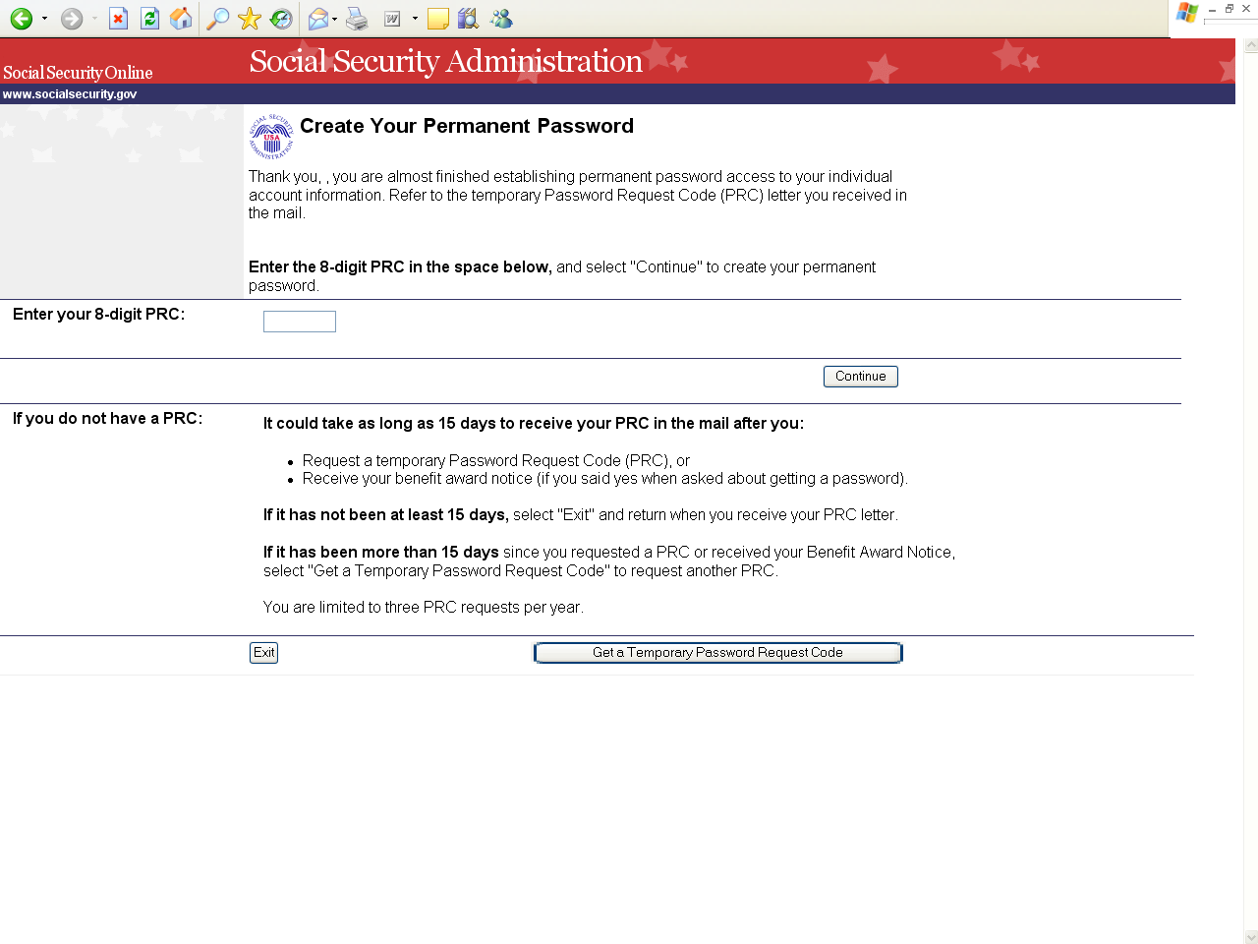Click Get a Temporary Password Request Code
The width and height of the screenshot is (1258, 944).
(718, 653)
